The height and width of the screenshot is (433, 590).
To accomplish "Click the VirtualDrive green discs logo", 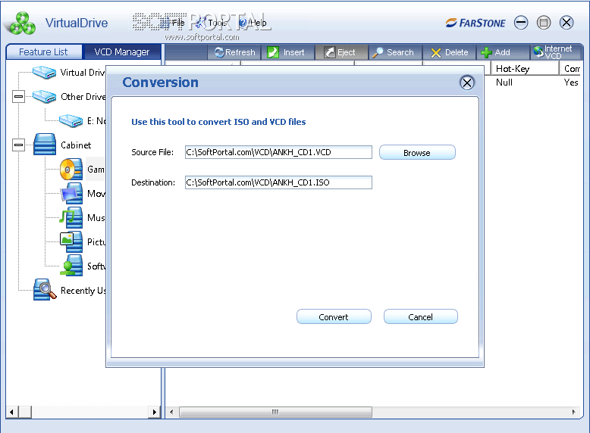I will [23, 23].
